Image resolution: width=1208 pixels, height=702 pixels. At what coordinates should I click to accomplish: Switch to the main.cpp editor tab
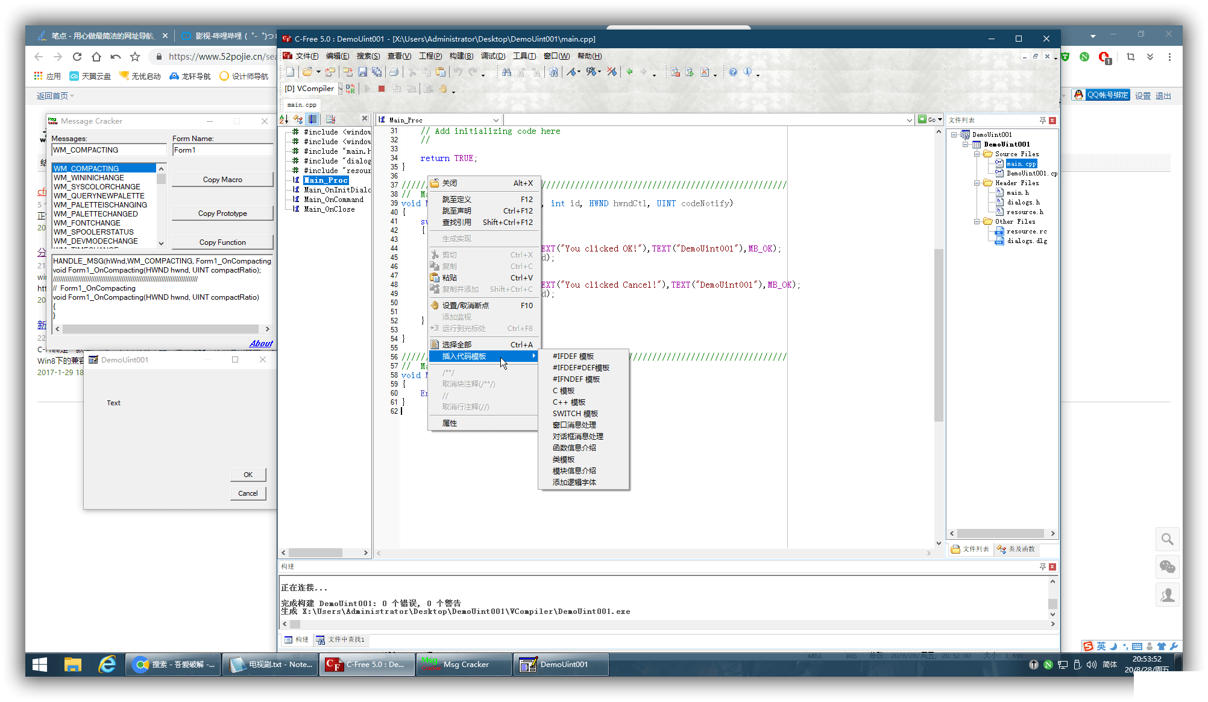click(301, 105)
